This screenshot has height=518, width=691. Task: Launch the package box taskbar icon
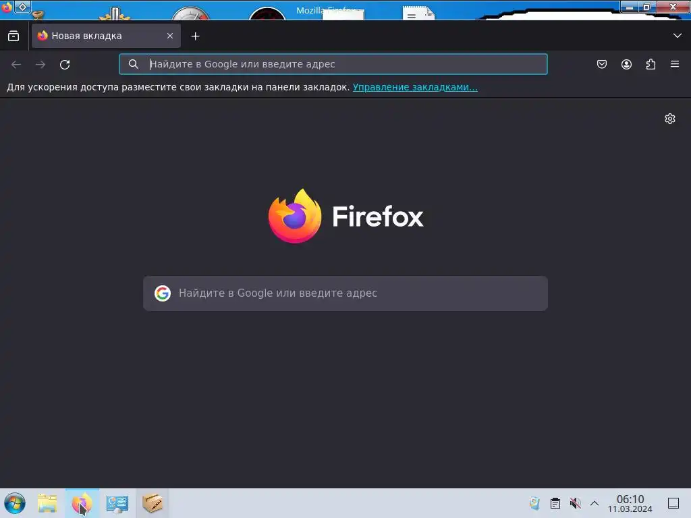tap(153, 503)
